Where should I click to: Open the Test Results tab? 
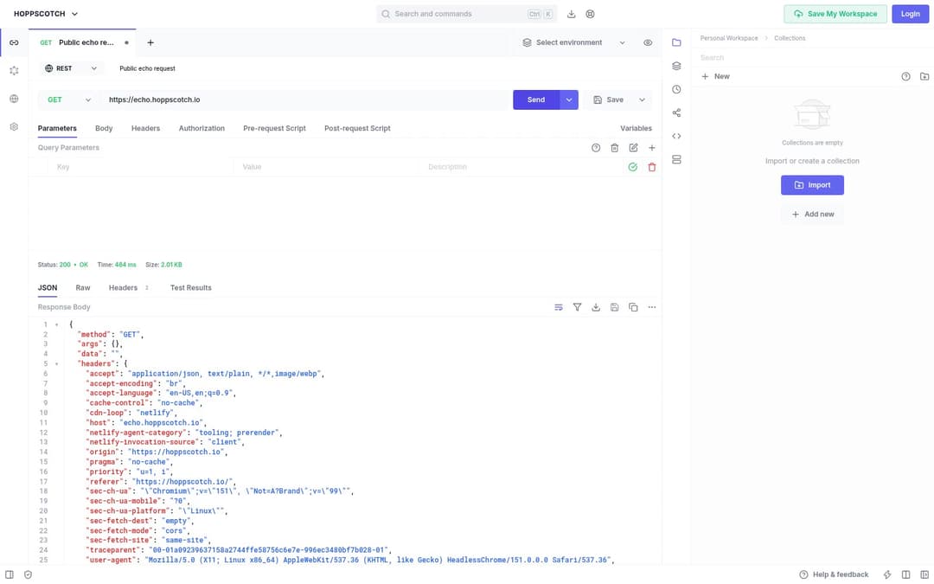pos(190,288)
